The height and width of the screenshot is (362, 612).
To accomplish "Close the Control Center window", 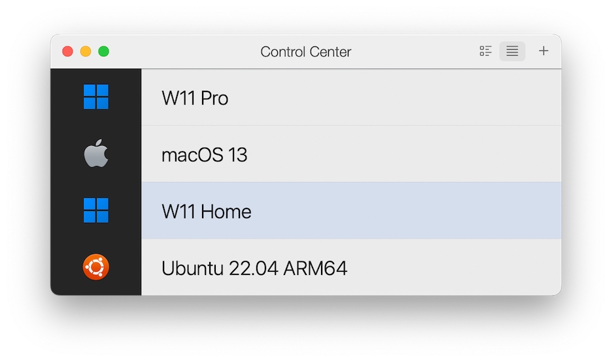I will (x=67, y=51).
